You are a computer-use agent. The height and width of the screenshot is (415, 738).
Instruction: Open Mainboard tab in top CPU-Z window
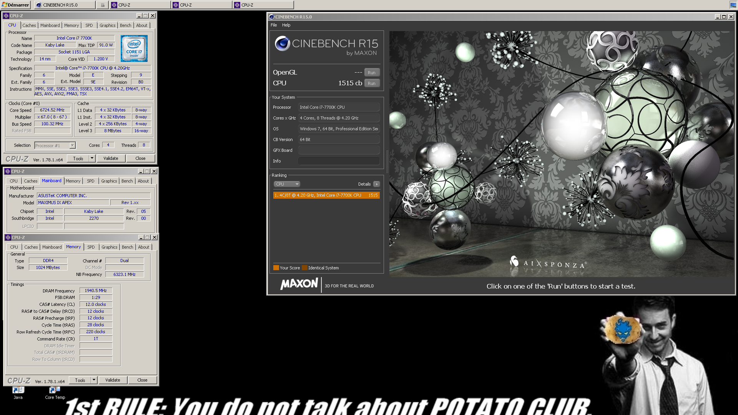click(x=50, y=25)
